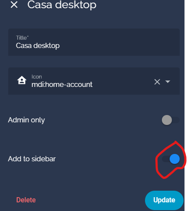The height and width of the screenshot is (211, 187).
Task: Click the Casa desktop dialog heading
Action: coord(62,5)
